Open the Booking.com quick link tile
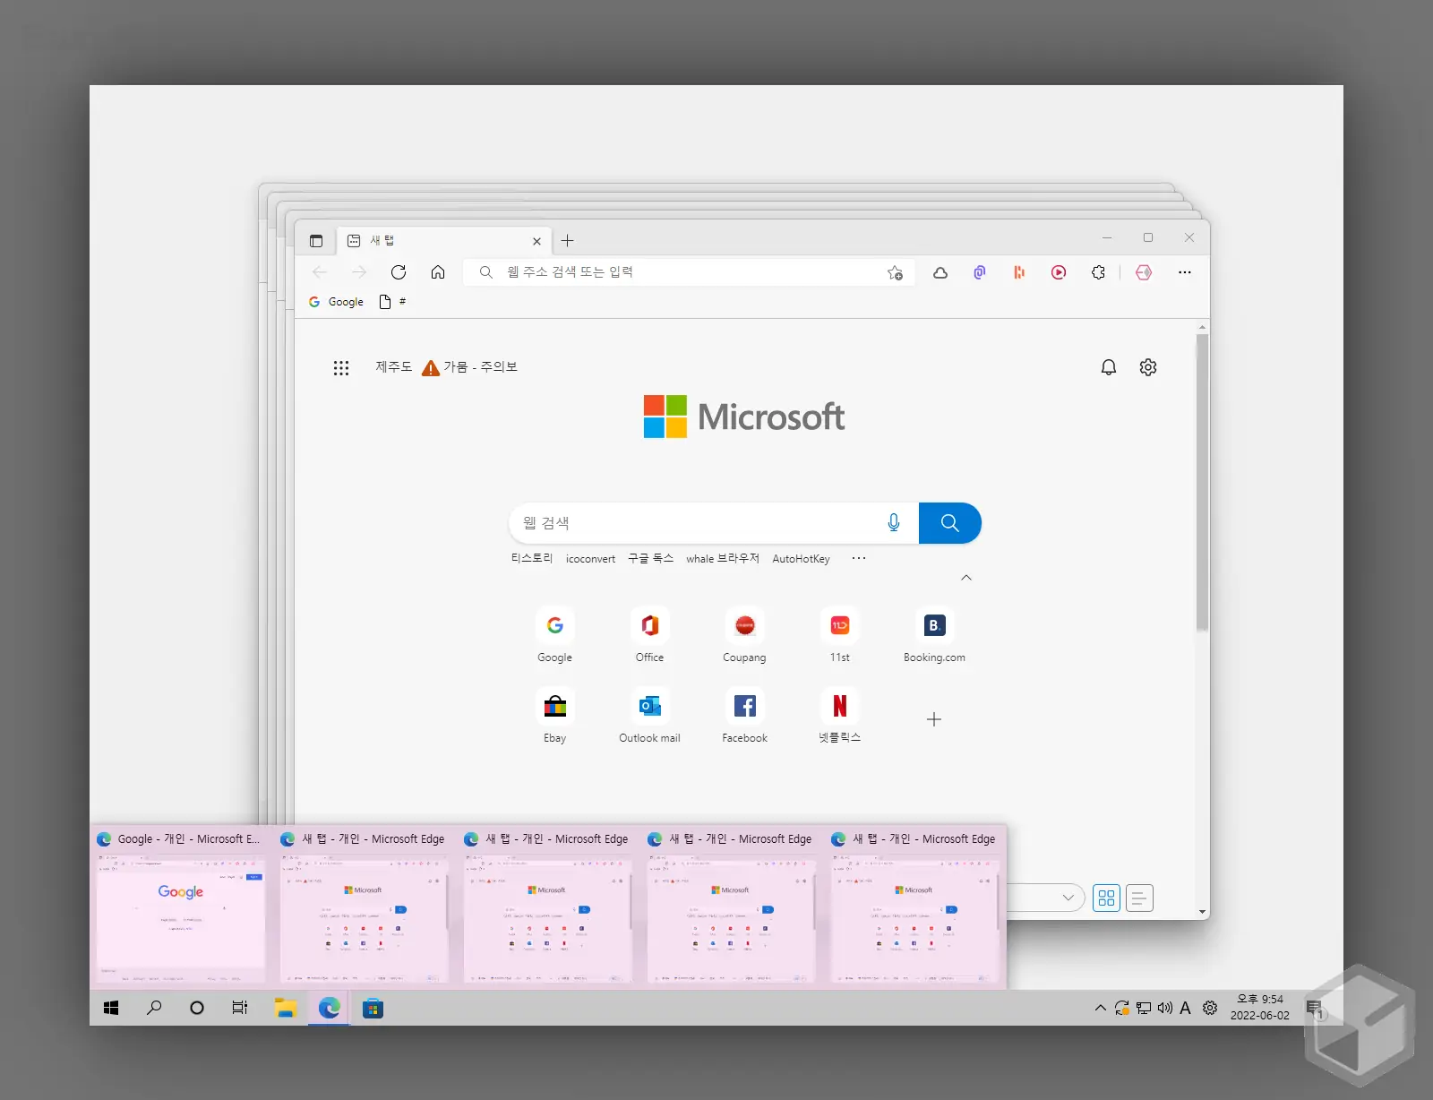The image size is (1433, 1100). click(x=934, y=635)
